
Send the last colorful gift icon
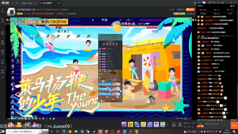coord(163,124)
